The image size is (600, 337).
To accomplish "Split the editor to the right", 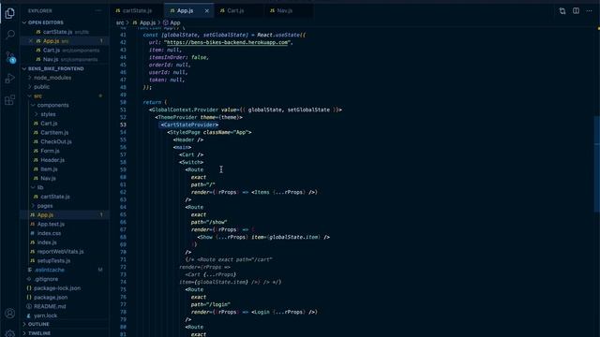I will click(576, 10).
